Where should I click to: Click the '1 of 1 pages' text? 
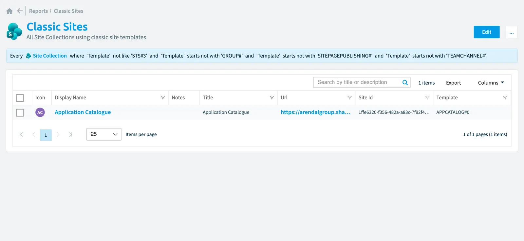[x=485, y=134]
